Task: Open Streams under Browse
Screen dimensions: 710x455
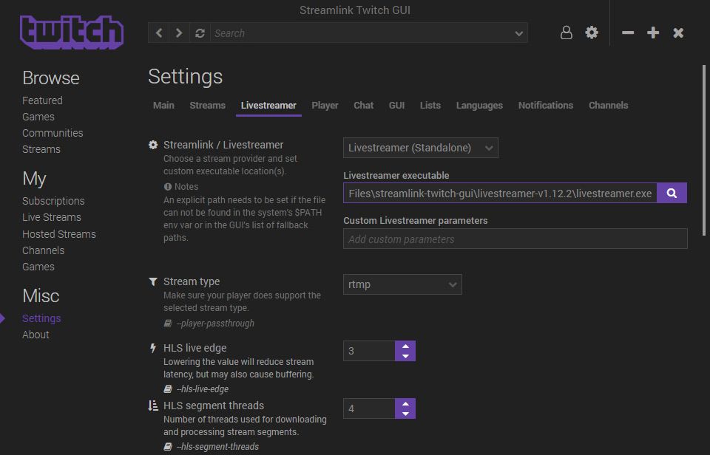Action: (41, 149)
